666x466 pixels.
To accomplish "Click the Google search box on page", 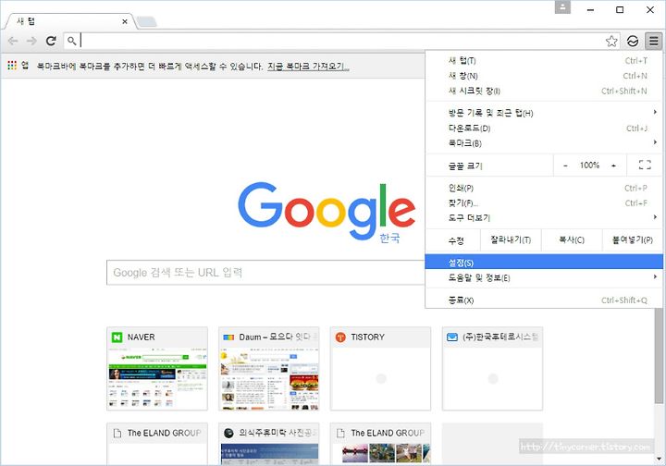I will pyautogui.click(x=265, y=273).
